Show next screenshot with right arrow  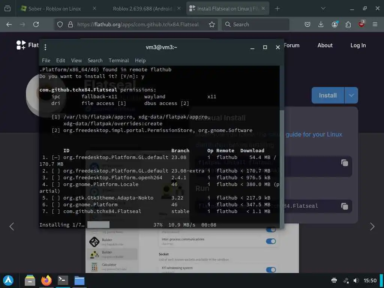coord(372,226)
